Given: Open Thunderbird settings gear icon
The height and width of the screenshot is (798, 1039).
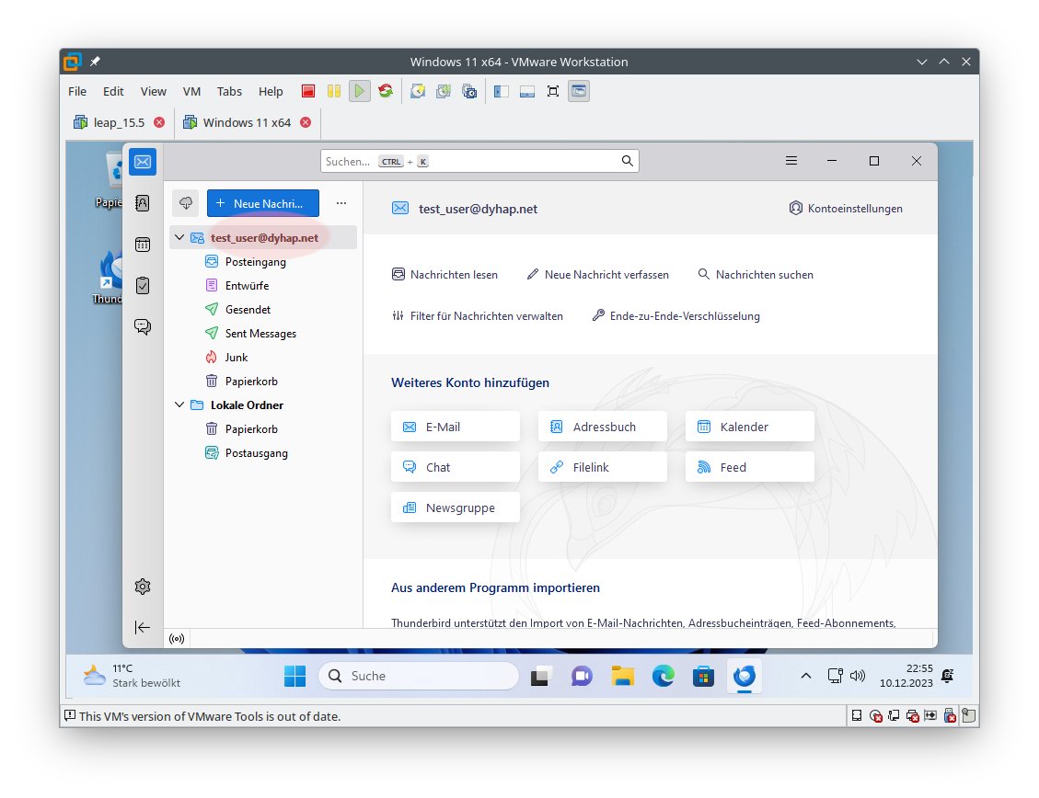Looking at the screenshot, I should coord(143,587).
